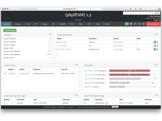Click the green button in 10.4.2.0/24 row
162x121 pixels.
(x=155, y=46)
